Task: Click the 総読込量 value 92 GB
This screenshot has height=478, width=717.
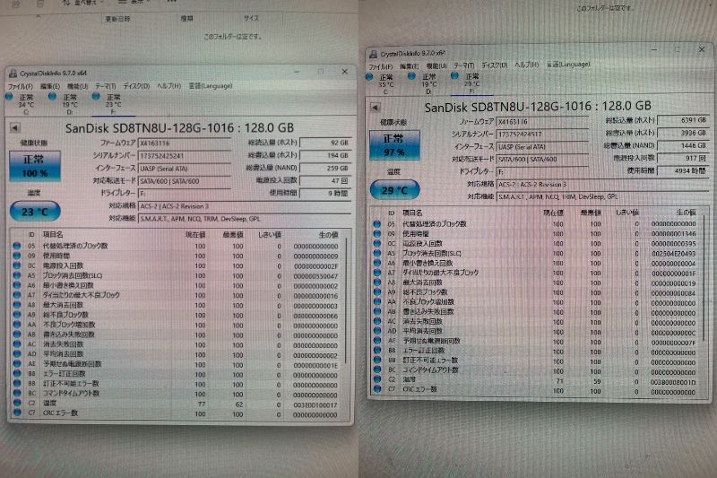Action: (325, 143)
